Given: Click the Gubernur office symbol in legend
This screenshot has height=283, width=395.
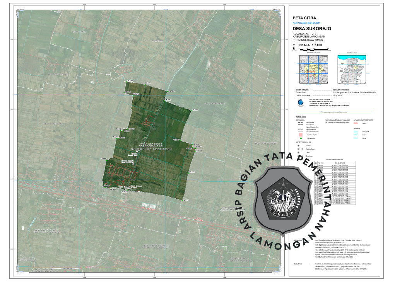Looking at the screenshot, I should pos(299,146).
